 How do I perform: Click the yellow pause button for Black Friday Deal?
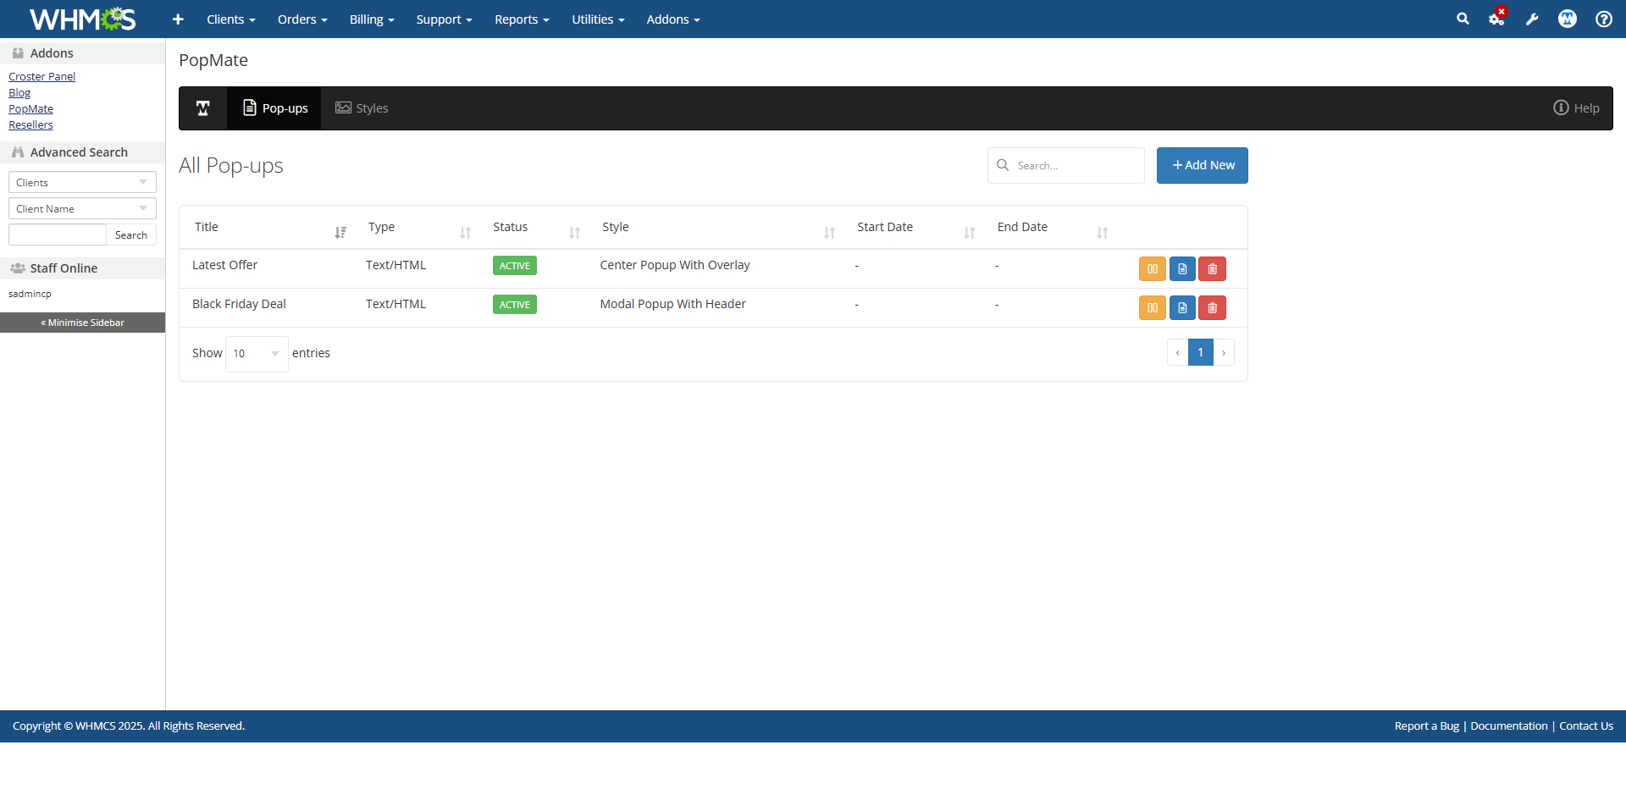click(1153, 308)
